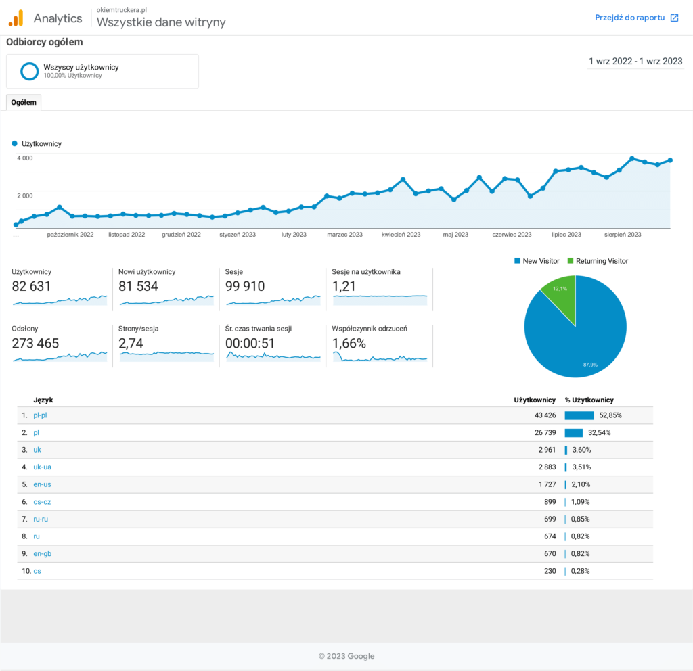693x671 pixels.
Task: Click the Sesje metric value 99 910
Action: pos(245,286)
